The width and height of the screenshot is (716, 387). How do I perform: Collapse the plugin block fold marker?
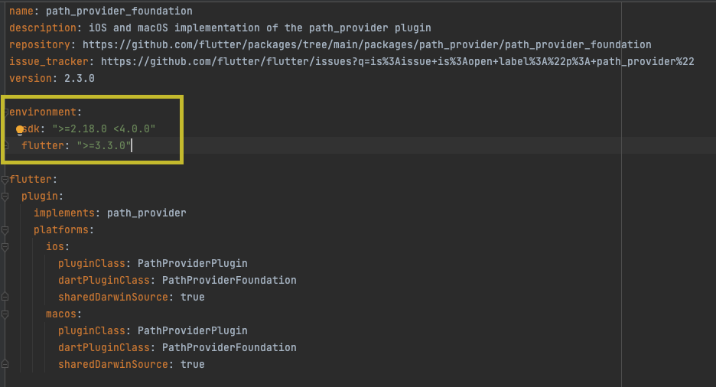pyautogui.click(x=5, y=197)
